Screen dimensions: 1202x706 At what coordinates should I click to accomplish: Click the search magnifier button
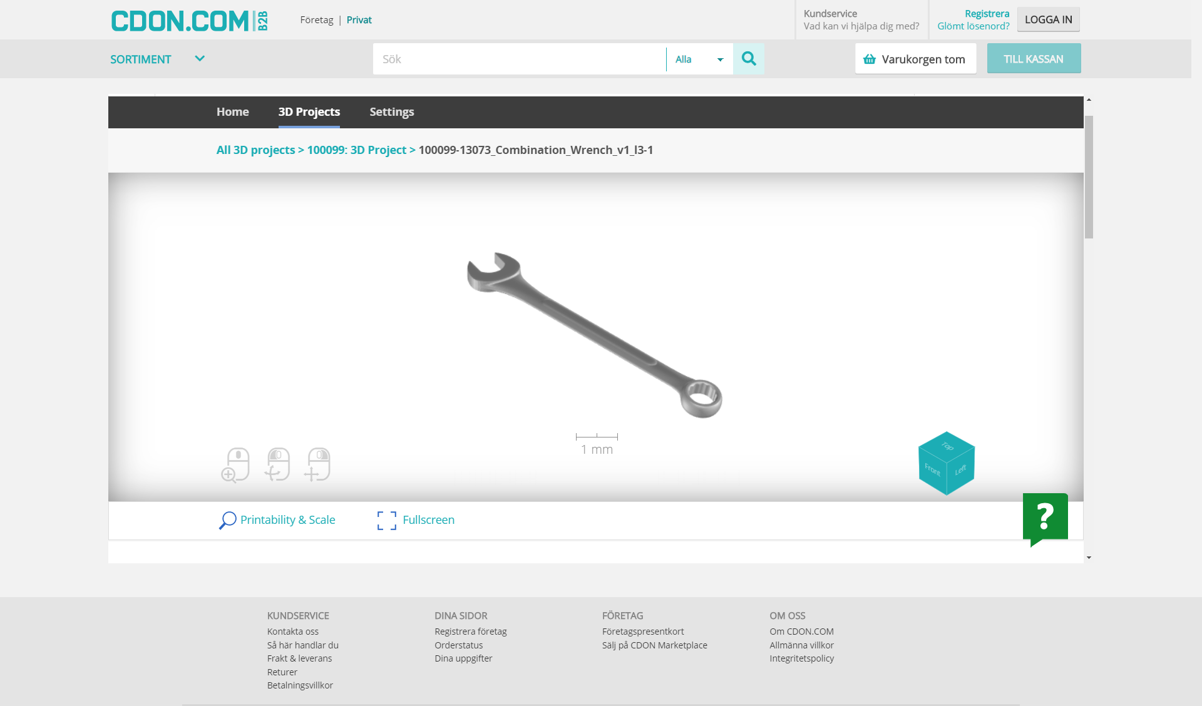[x=748, y=59]
